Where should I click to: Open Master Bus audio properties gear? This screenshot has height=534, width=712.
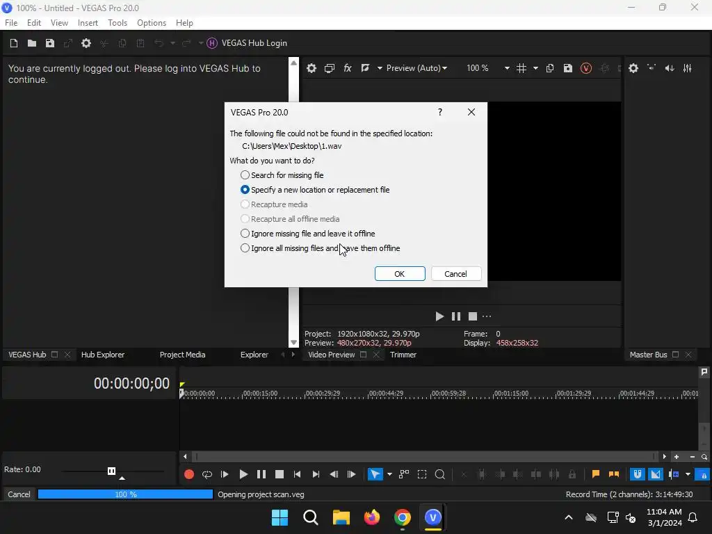click(x=633, y=68)
